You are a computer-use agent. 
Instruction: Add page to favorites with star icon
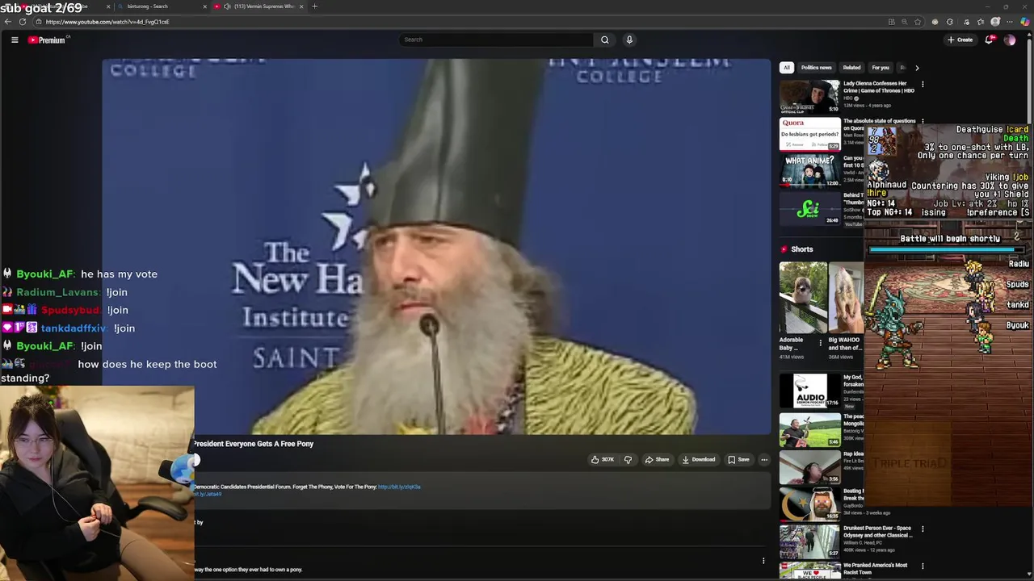(918, 22)
